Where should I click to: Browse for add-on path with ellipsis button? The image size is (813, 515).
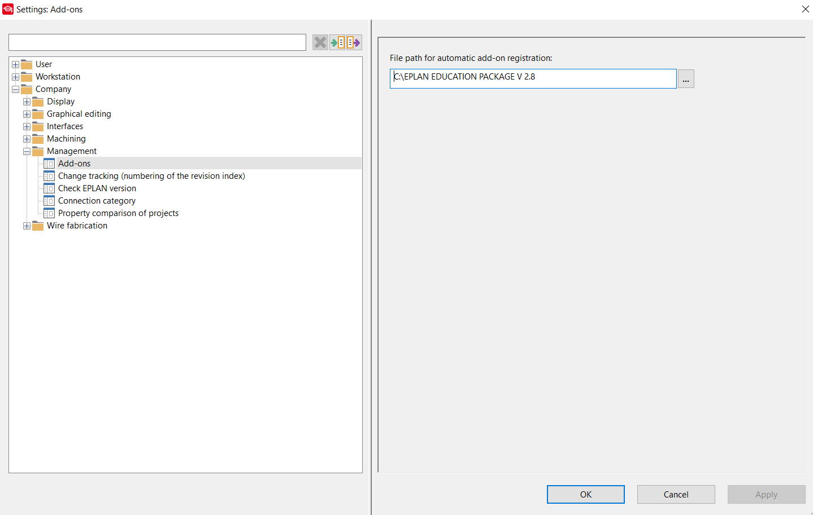pyautogui.click(x=686, y=78)
